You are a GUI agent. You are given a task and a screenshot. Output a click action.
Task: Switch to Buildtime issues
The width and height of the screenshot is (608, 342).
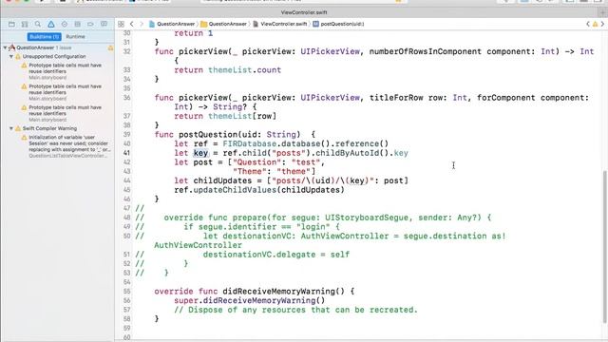[x=45, y=36]
